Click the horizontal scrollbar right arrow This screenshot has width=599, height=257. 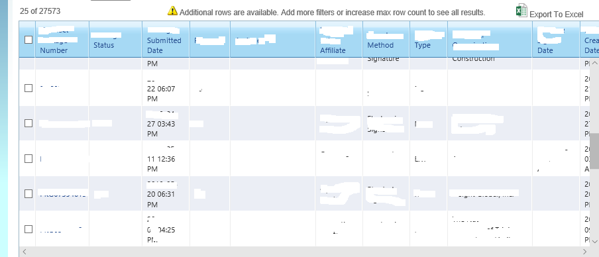(x=585, y=252)
